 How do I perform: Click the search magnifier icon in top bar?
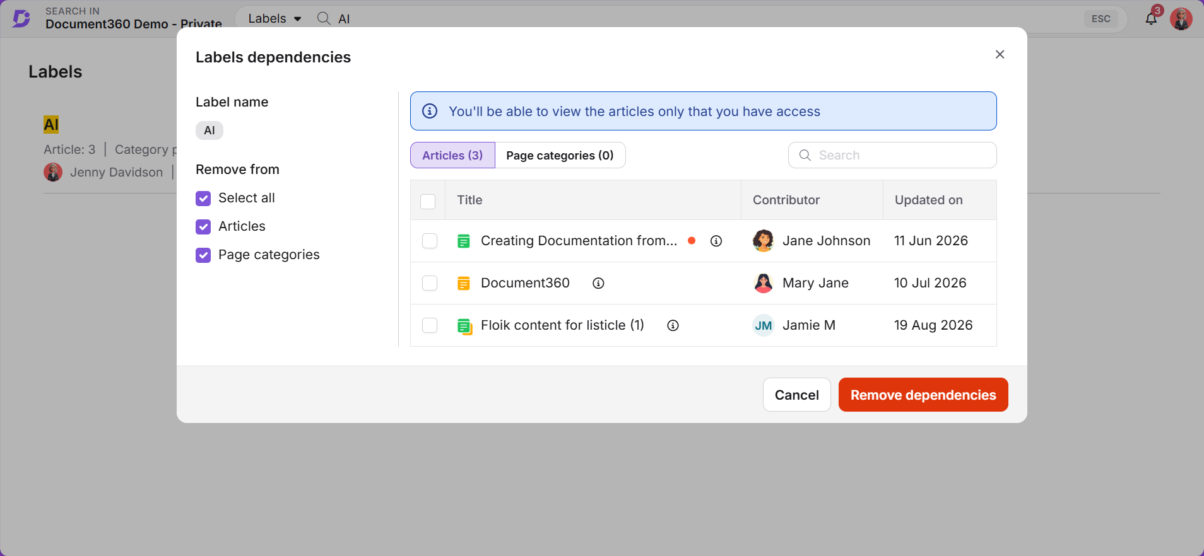pyautogui.click(x=324, y=18)
